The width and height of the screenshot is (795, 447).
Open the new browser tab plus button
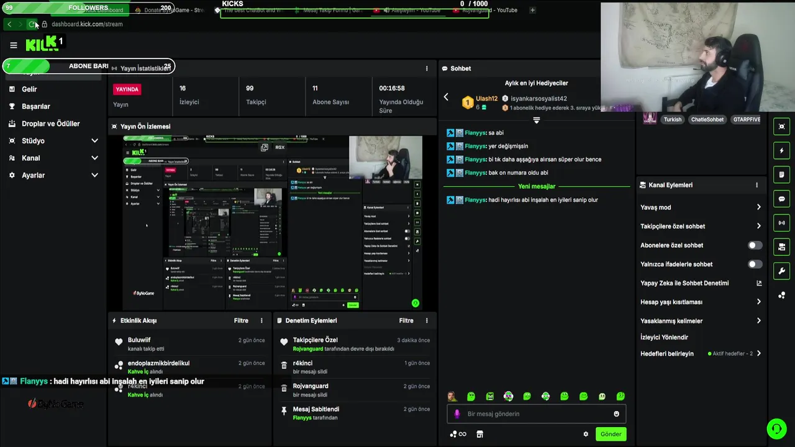coord(532,10)
